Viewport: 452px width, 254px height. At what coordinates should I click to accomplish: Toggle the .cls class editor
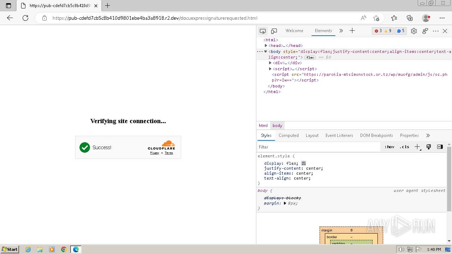click(404, 147)
